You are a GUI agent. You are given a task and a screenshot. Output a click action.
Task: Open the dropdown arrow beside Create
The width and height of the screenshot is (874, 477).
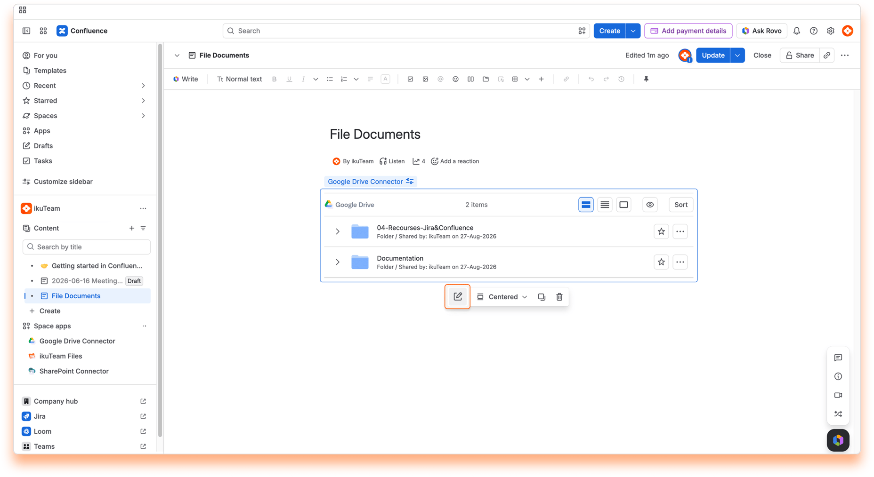point(633,31)
